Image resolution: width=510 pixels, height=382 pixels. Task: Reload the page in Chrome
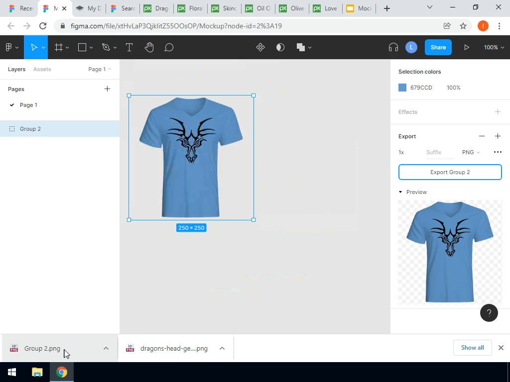pyautogui.click(x=43, y=26)
